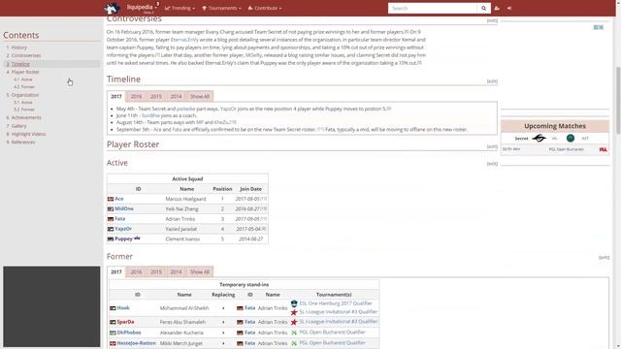Click edit link for Active section
This screenshot has width=621, height=349.
tap(492, 164)
